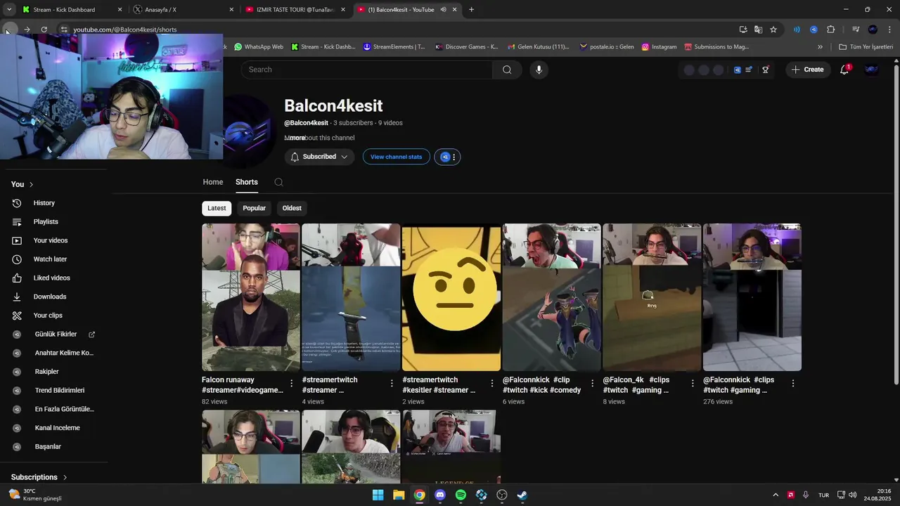
Task: Click the YouTube search magnifier button
Action: tap(507, 70)
